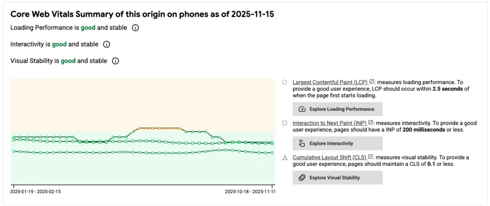This screenshot has width=490, height=206.
Task: Toggle the triangle legend marker for CLS
Action: click(285, 157)
